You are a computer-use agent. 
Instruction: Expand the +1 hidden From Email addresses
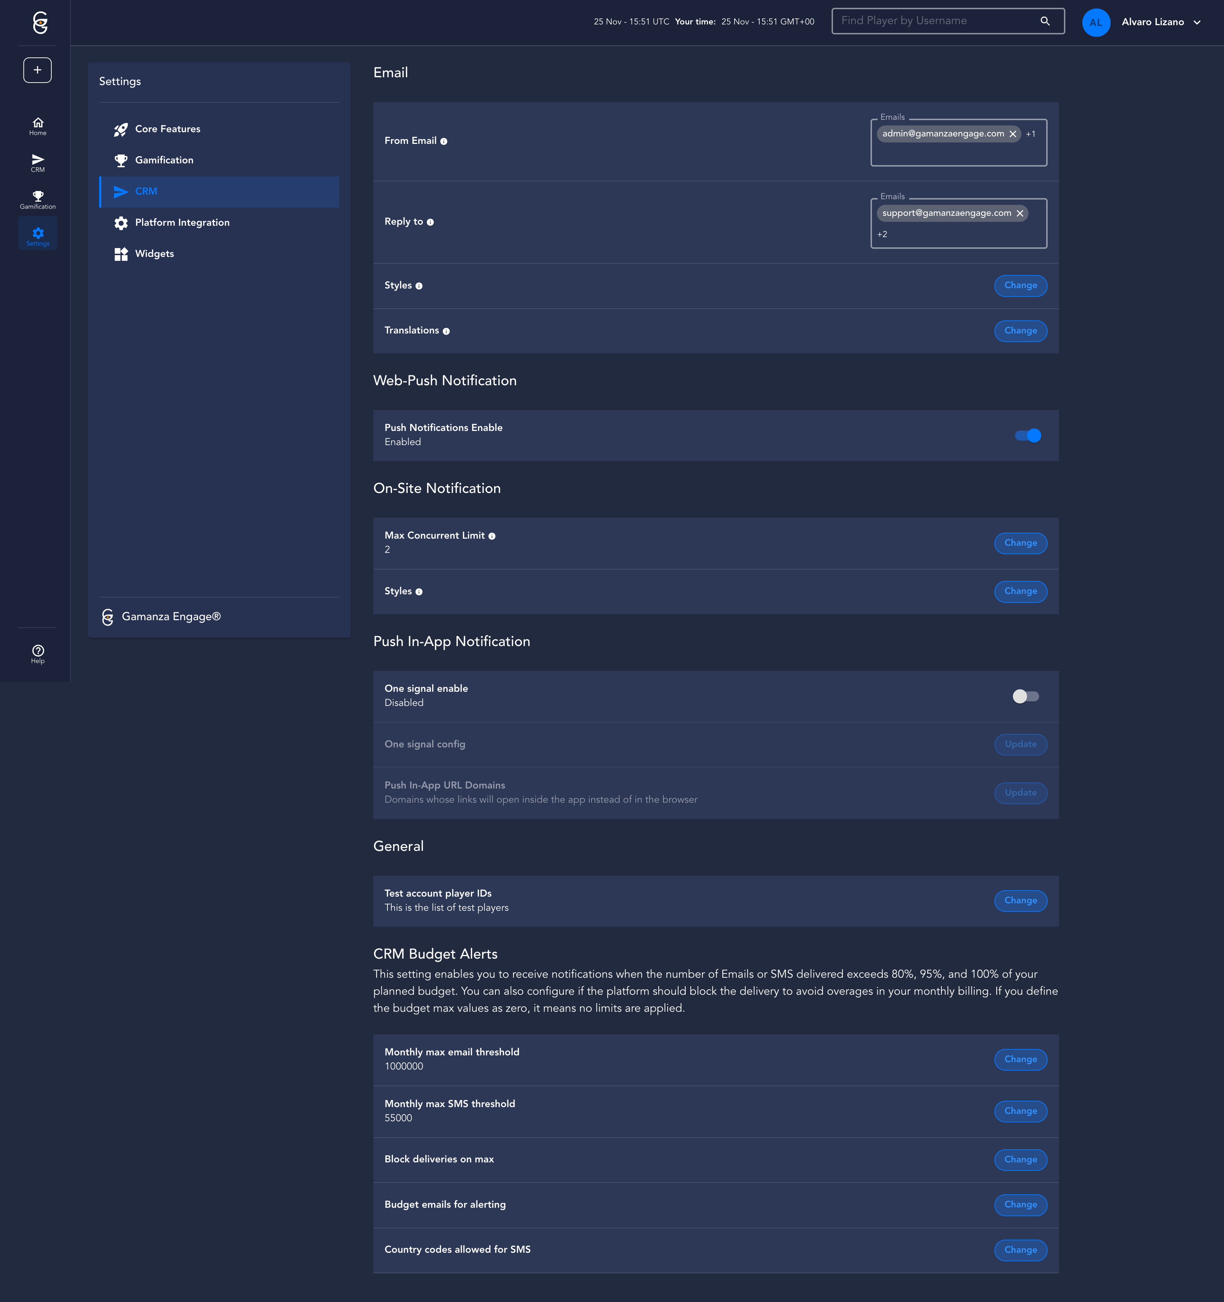click(x=1030, y=134)
